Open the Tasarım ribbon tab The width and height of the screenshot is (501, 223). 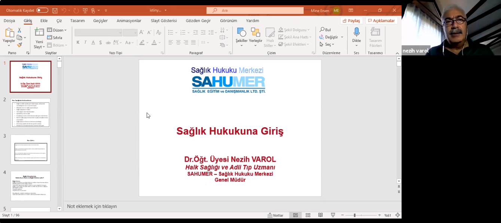77,21
